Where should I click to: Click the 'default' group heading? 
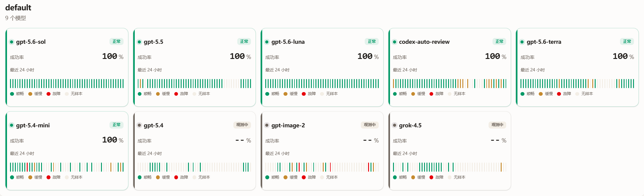pos(18,8)
